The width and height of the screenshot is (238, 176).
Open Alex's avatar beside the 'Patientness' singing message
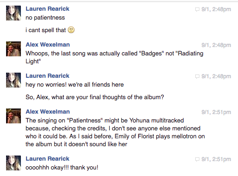pyautogui.click(x=13, y=116)
